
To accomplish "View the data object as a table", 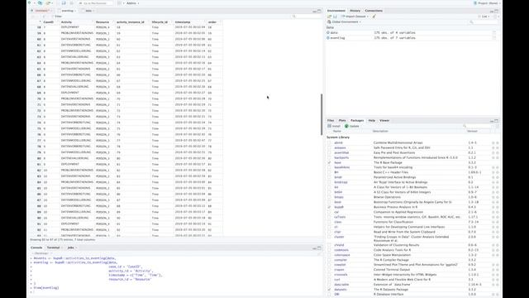I will coord(494,33).
